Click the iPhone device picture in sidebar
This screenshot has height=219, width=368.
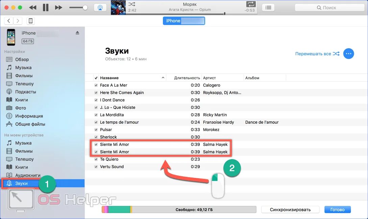point(11,37)
